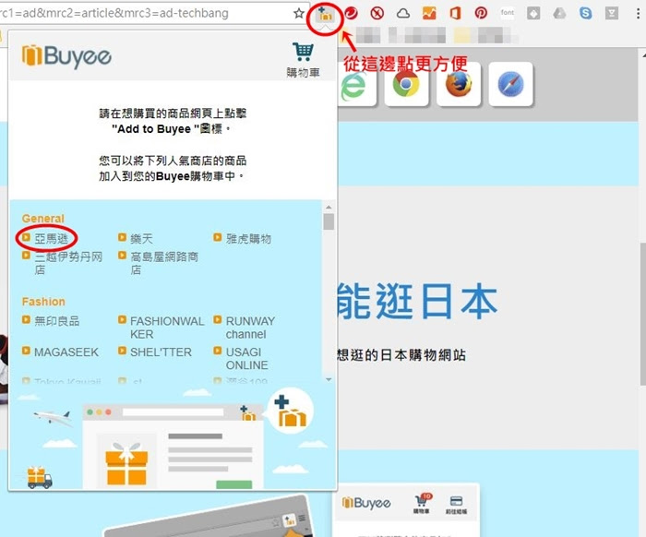This screenshot has width=646, height=537.
Task: Open the cloud outline extension
Action: coord(403,14)
